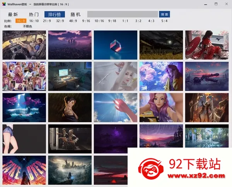The image size is (232, 187).
Task: Select the Hogwarts castle wallpaper thumbnail
Action: pyautogui.click(x=70, y=170)
